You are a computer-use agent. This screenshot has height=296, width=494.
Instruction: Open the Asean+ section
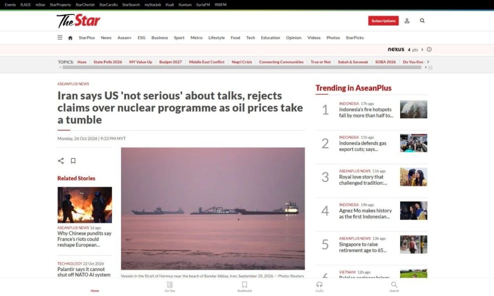124,38
